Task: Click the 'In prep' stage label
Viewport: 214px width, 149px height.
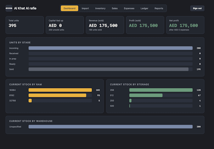Action: (13, 59)
